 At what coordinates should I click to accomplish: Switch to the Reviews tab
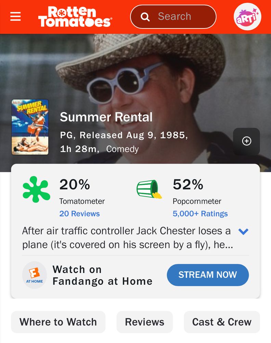pyautogui.click(x=145, y=322)
